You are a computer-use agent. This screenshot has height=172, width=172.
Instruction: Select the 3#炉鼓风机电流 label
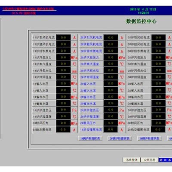click(139, 44)
